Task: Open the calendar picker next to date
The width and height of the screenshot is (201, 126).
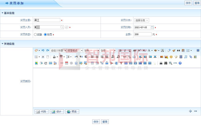Action: (152, 27)
